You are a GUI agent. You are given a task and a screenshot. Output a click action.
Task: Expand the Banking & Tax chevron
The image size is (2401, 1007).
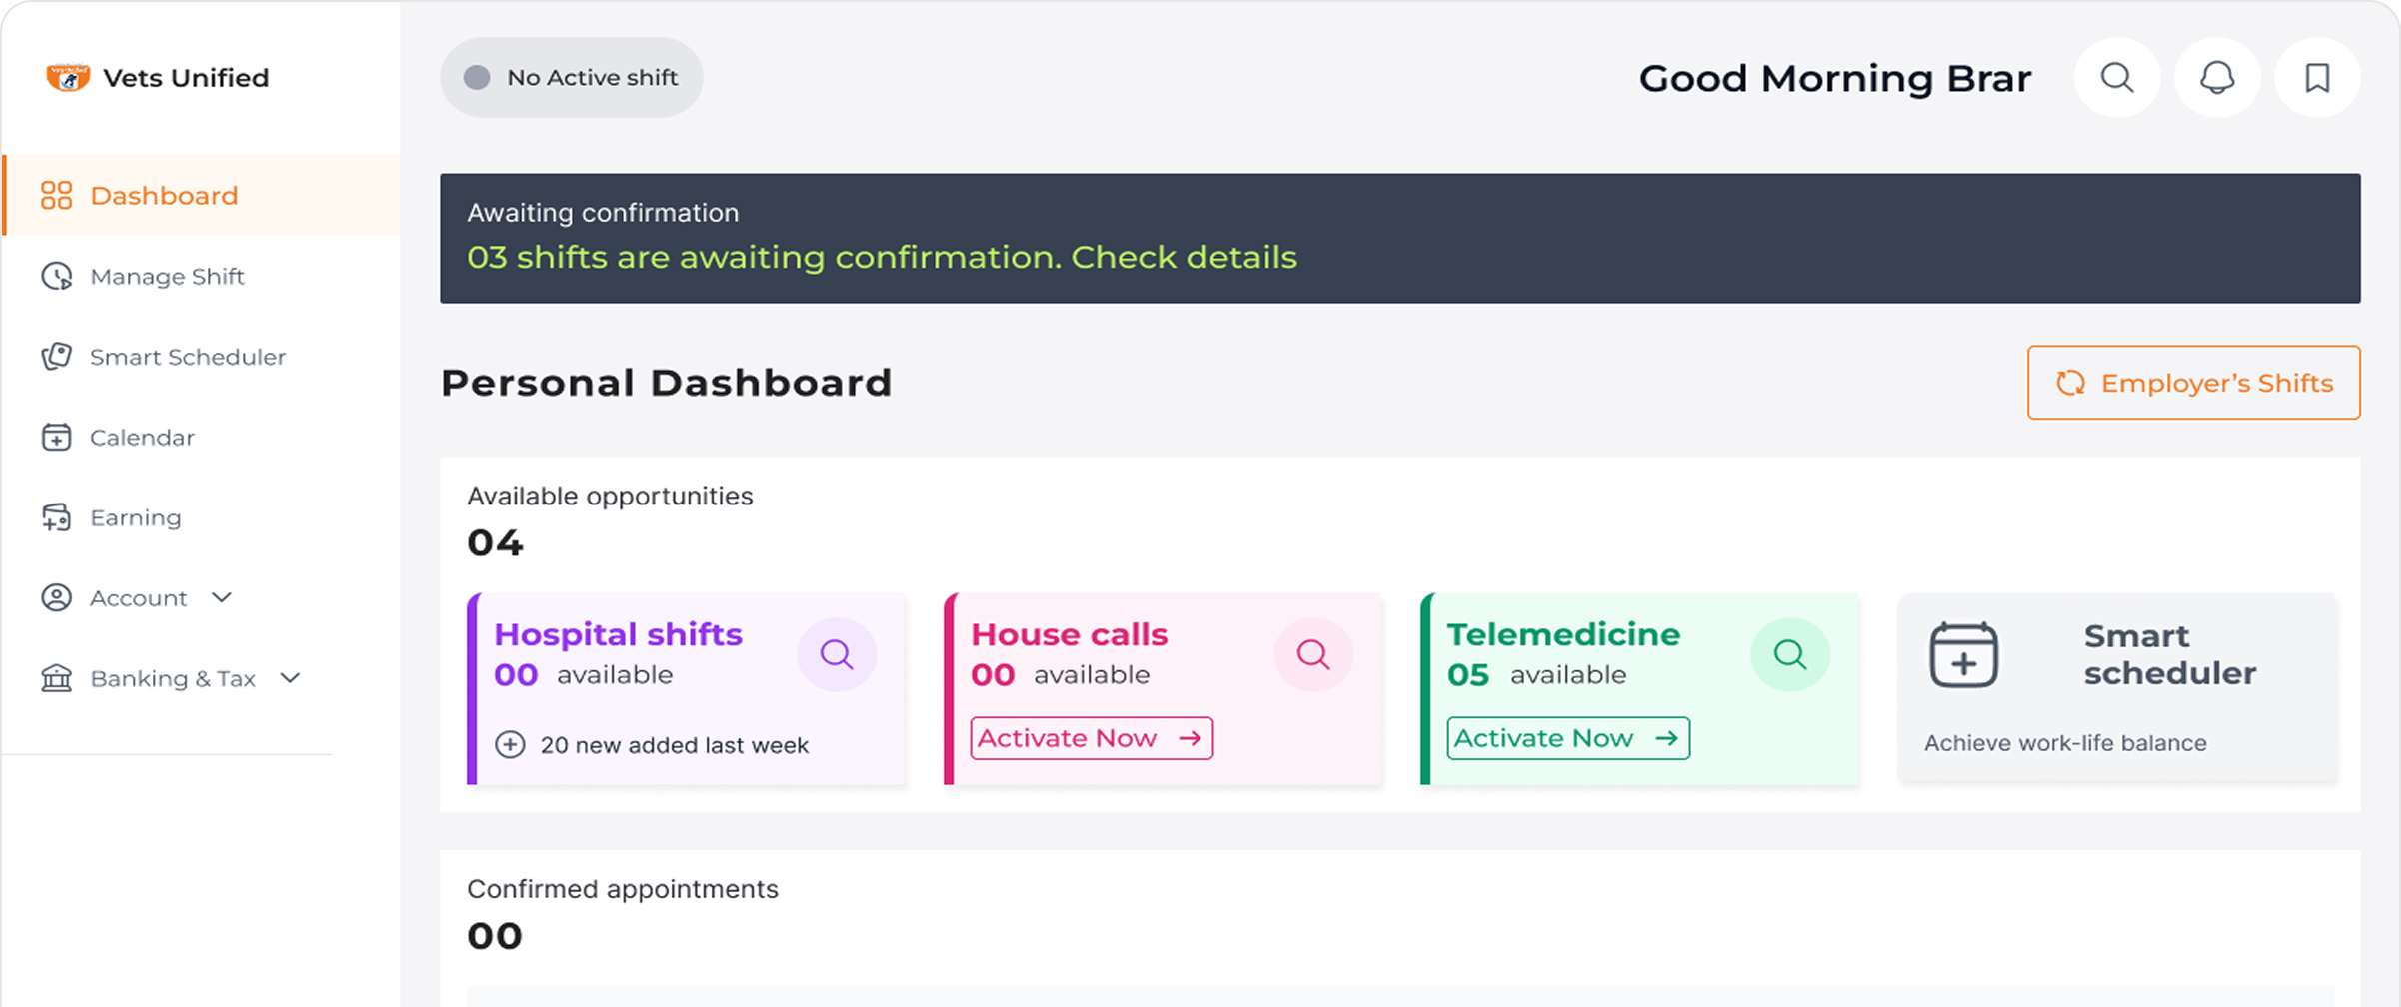(x=291, y=678)
